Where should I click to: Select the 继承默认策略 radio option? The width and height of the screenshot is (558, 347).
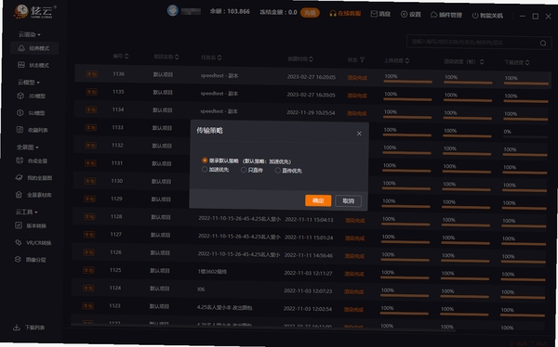coord(205,161)
